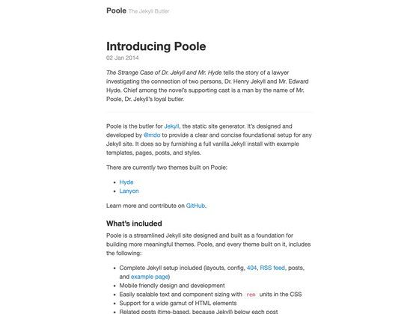Click the wide gamut of HTML elements item
419x314 pixels.
178,303
